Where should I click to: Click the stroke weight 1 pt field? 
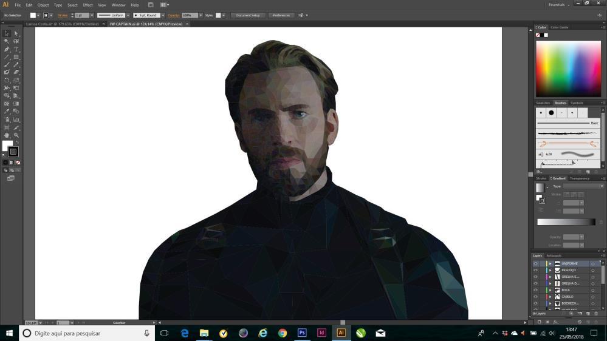click(81, 15)
